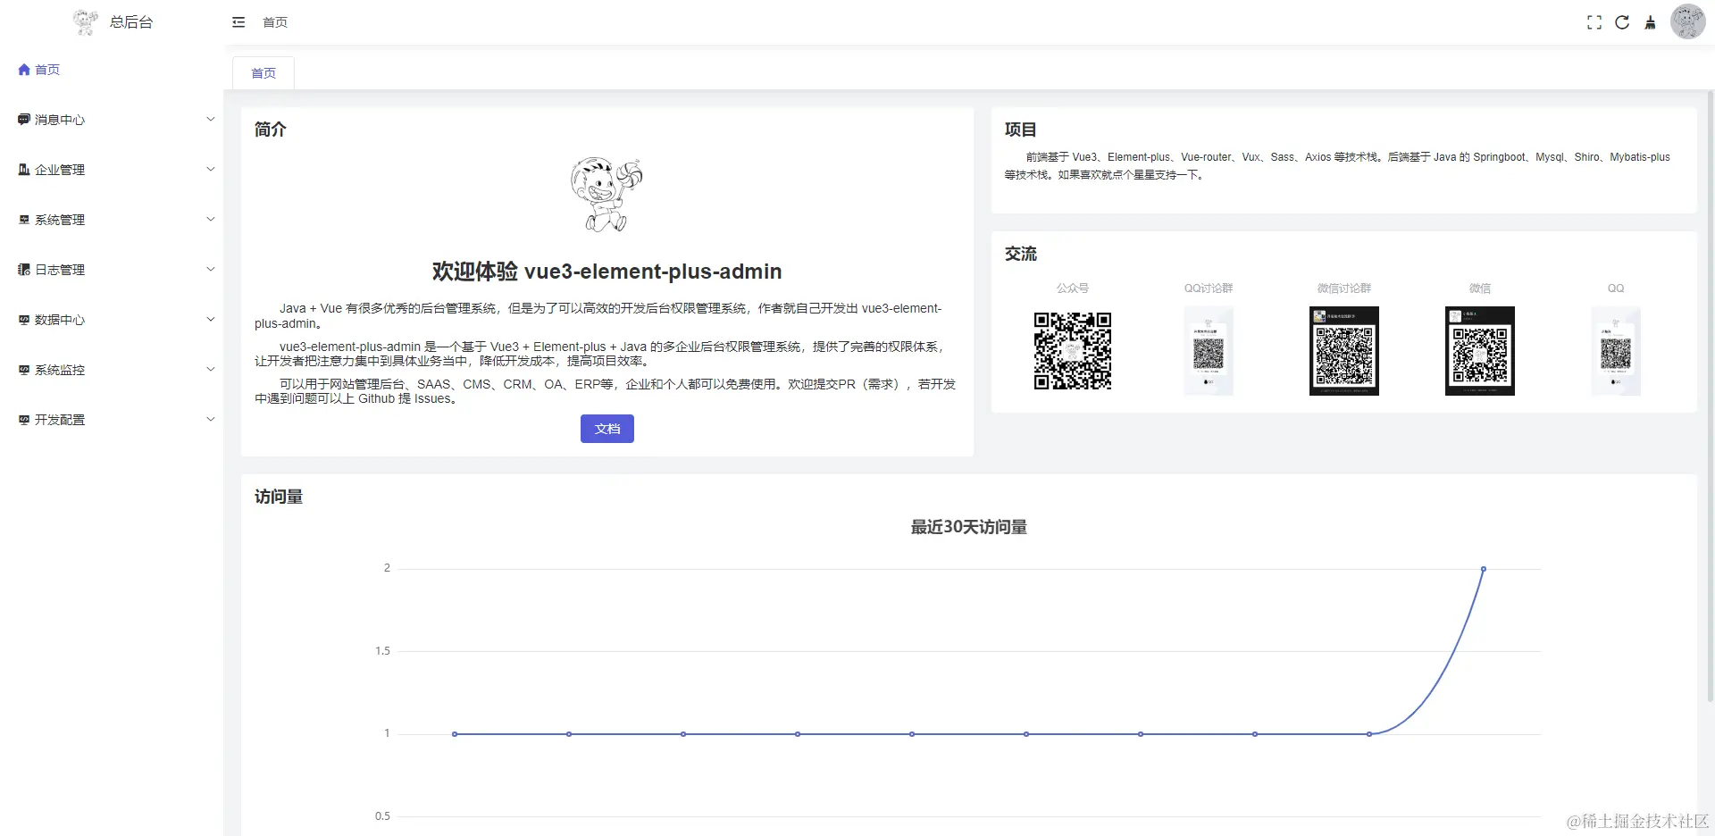The width and height of the screenshot is (1715, 836).
Task: Expand the 数据中心 menu chevron
Action: (211, 319)
